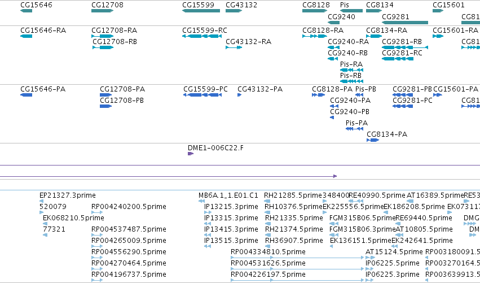The width and height of the screenshot is (480, 283).
Task: Click the CG15599 gene bar
Action: click(201, 11)
